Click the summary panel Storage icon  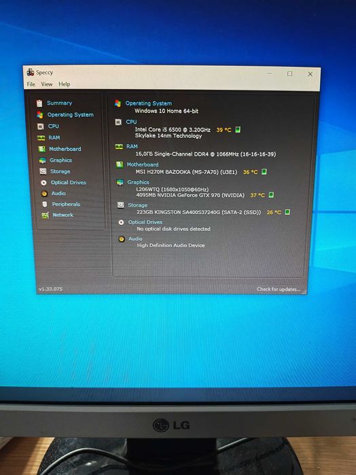point(120,205)
